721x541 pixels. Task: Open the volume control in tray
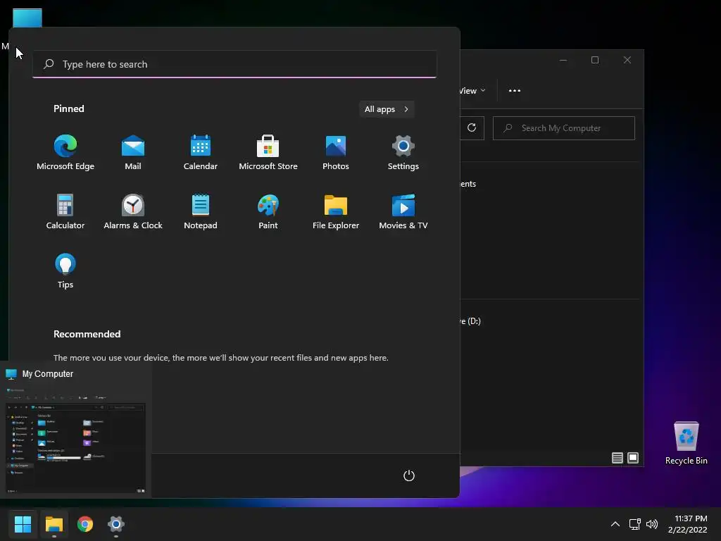(652, 524)
